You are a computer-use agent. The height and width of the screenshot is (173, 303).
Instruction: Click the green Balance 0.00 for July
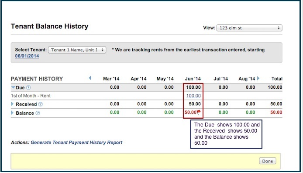pos(223,113)
